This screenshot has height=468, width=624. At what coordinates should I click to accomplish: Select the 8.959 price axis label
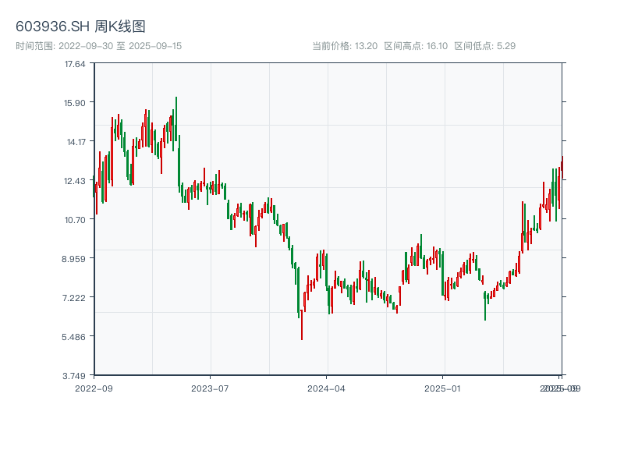pos(75,259)
